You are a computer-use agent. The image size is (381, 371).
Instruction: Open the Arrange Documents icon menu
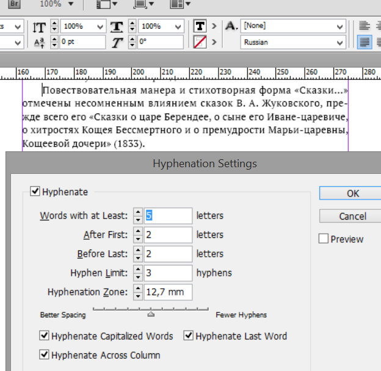[180, 5]
